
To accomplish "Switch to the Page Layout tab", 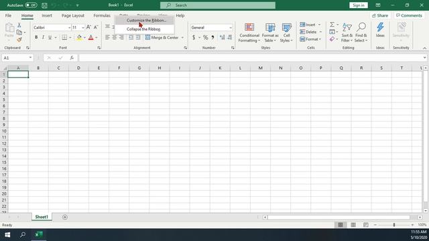I will click(x=73, y=15).
